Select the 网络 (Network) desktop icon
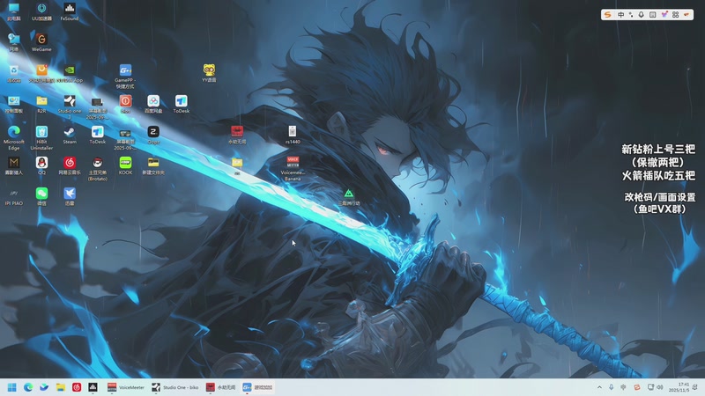Image resolution: width=705 pixels, height=396 pixels. [x=13, y=42]
